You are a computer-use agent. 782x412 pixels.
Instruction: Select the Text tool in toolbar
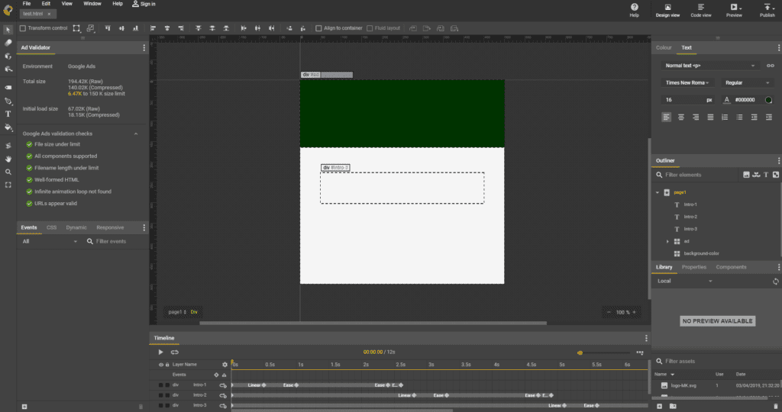(x=8, y=114)
